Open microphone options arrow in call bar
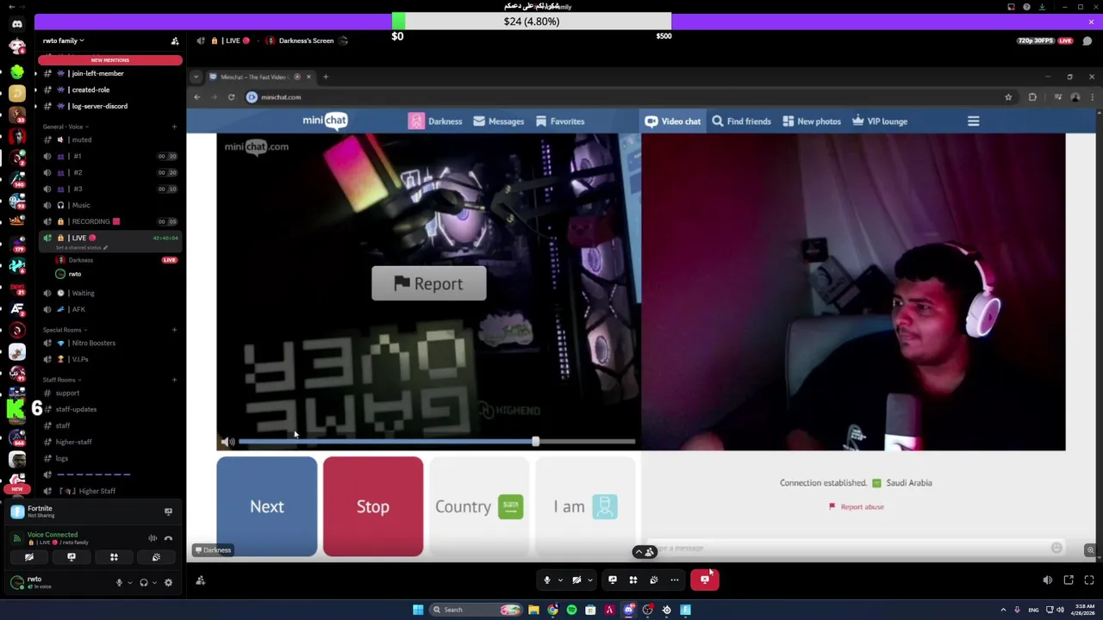The width and height of the screenshot is (1103, 620). pos(559,580)
